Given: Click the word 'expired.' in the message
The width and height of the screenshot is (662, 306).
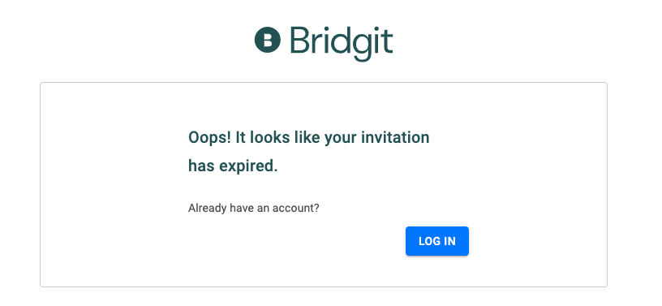Looking at the screenshot, I should click(x=249, y=166).
